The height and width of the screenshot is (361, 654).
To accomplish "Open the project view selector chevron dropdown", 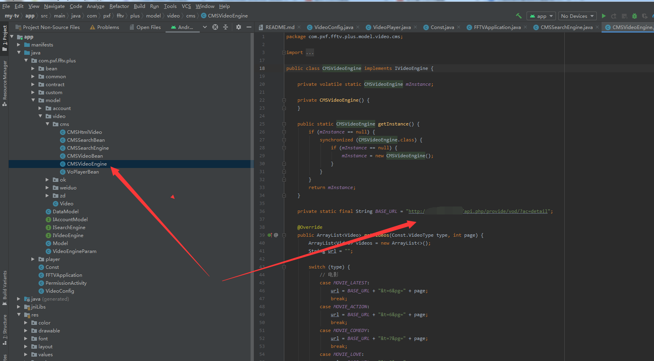I will 204,27.
